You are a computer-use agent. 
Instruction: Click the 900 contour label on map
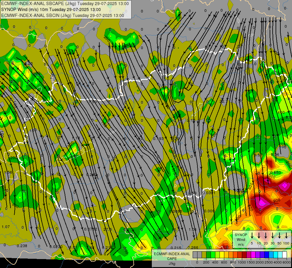277,200
